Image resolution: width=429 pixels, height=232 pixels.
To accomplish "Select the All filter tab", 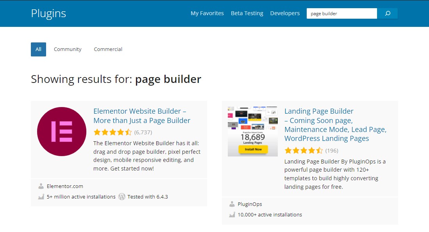I will 38,49.
